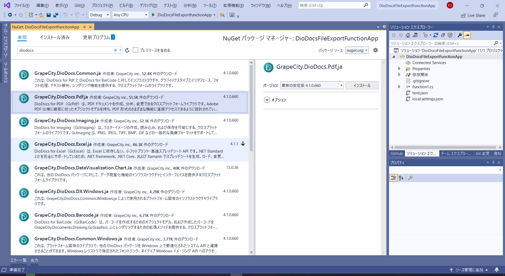Image resolution: width=505 pixels, height=276 pixels.
Task: Click the Home icon in Solution Explorer
Action: (x=408, y=35)
